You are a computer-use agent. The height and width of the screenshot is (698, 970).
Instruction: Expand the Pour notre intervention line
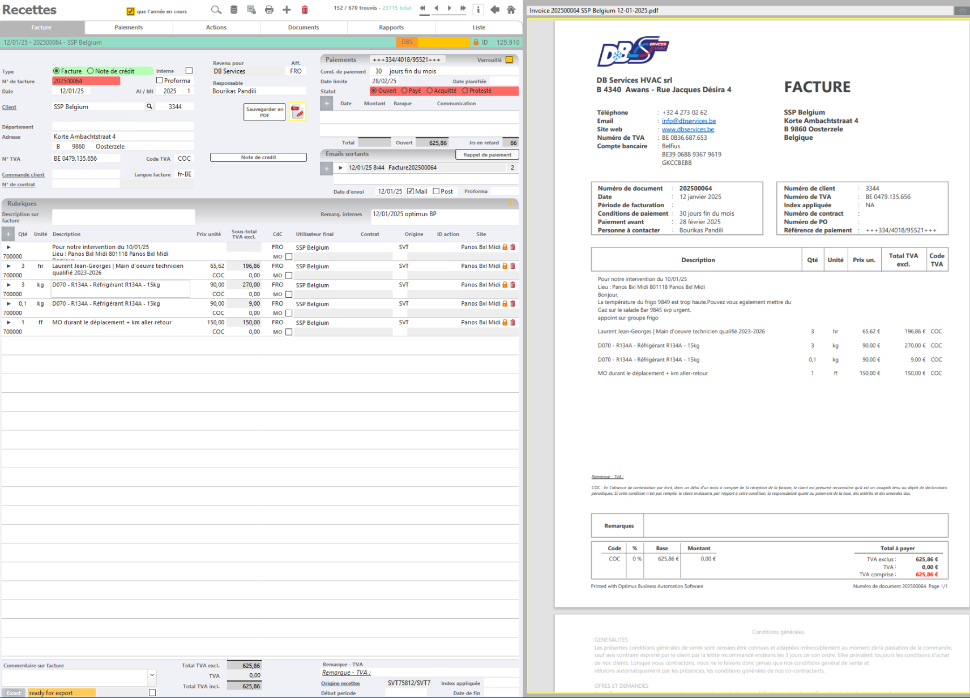pyautogui.click(x=8, y=247)
